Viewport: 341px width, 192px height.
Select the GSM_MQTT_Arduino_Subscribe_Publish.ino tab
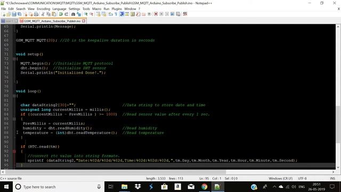pos(52,21)
